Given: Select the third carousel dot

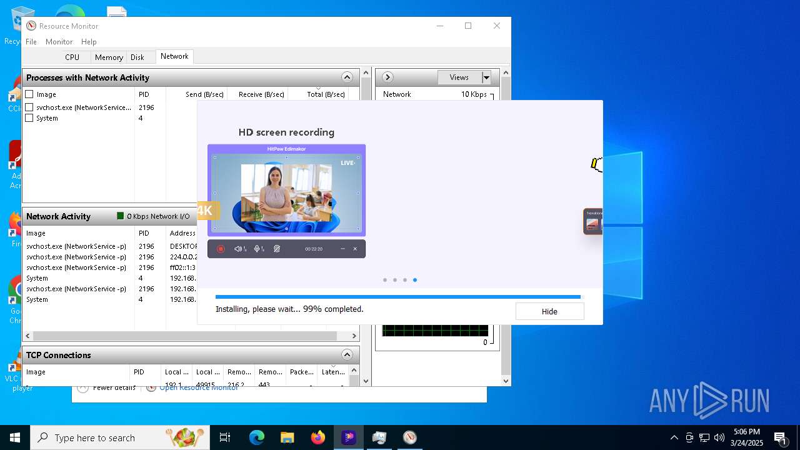Looking at the screenshot, I should pos(405,280).
